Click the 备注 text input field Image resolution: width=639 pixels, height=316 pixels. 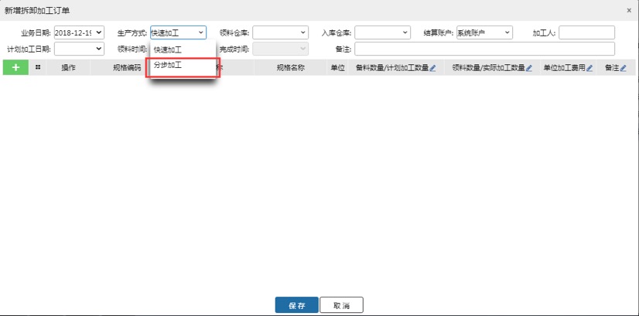(x=484, y=49)
